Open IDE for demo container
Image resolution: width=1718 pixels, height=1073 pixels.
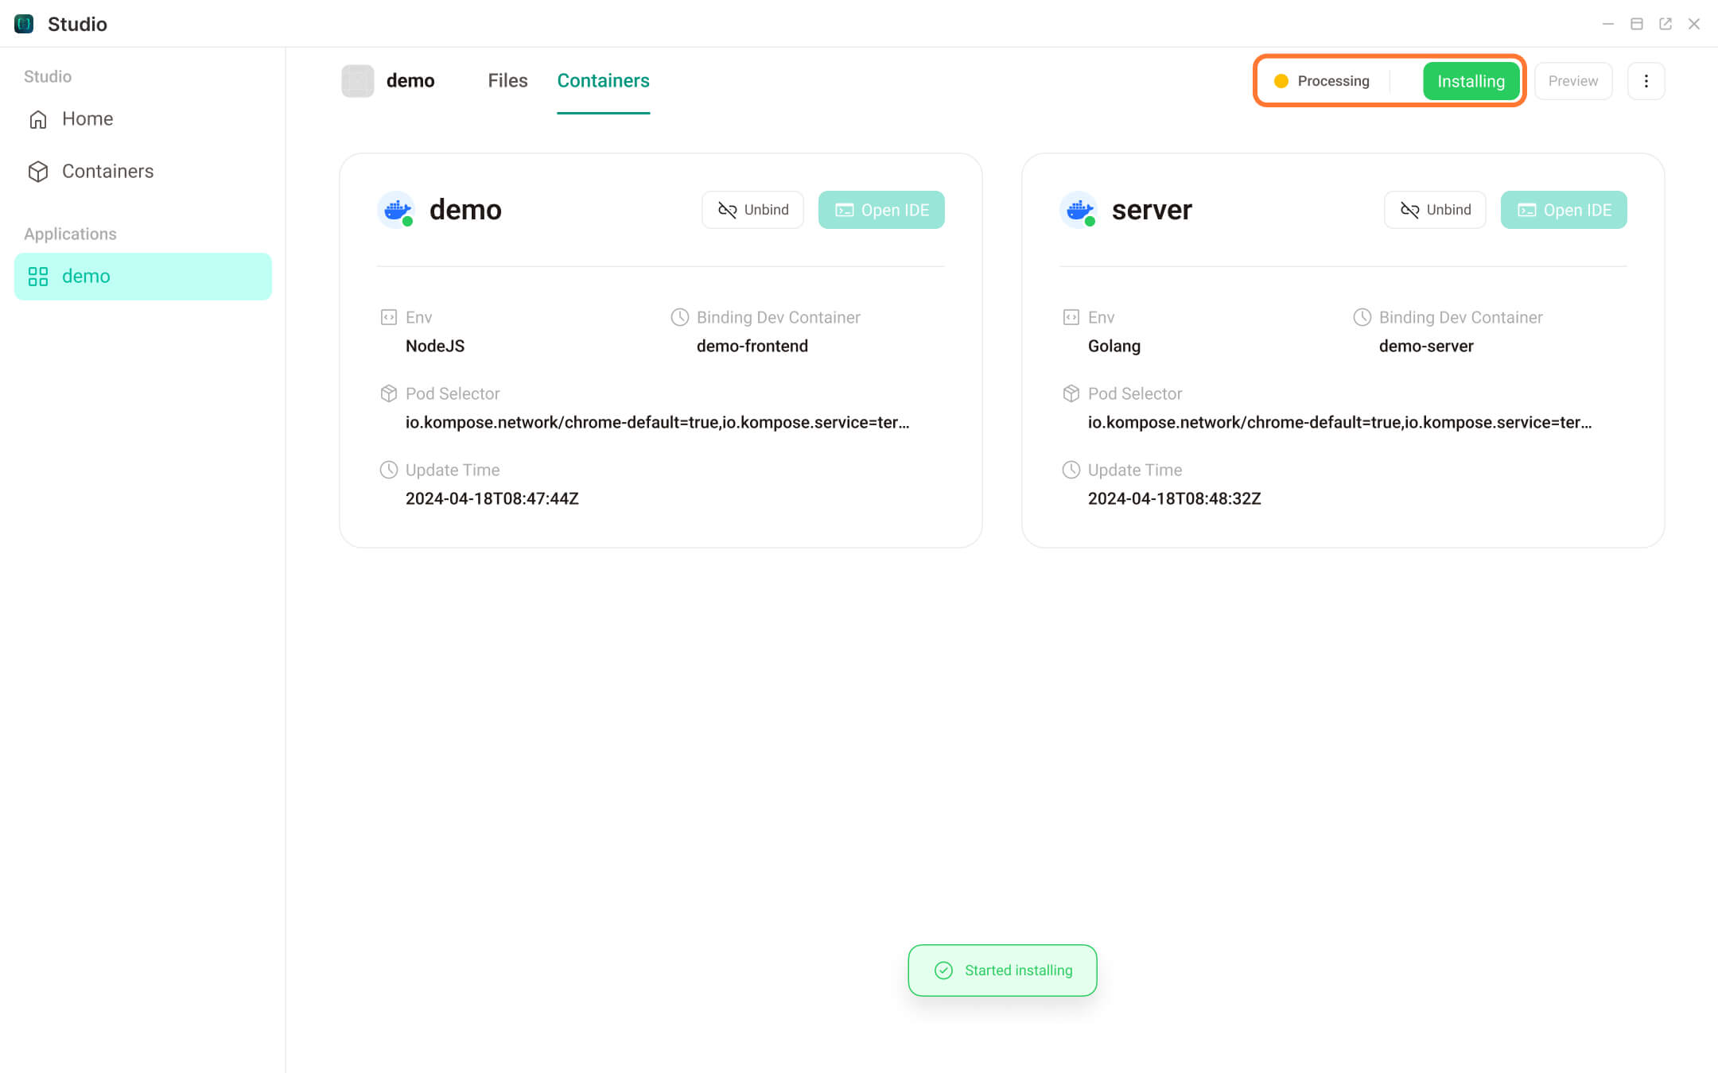click(881, 210)
